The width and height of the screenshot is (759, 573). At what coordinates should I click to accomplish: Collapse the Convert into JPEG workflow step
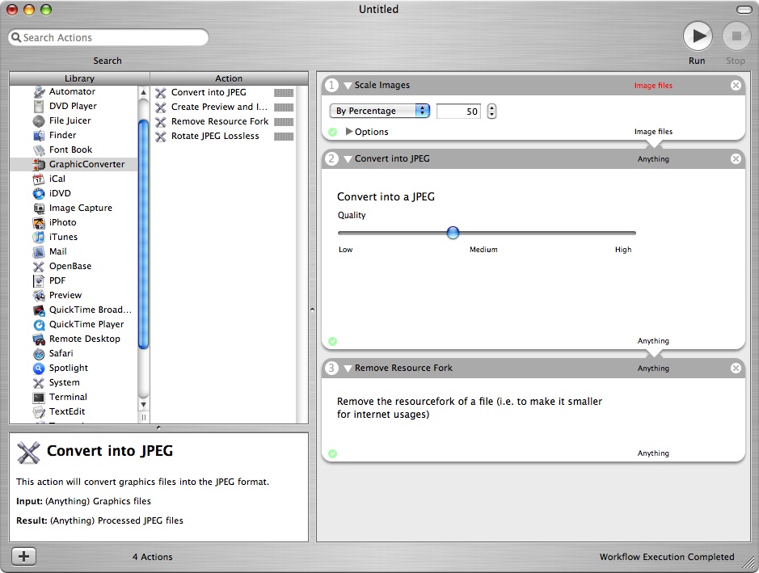point(347,159)
